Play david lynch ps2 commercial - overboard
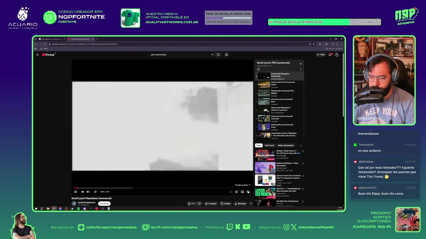The image size is (426, 239). (x=279, y=119)
